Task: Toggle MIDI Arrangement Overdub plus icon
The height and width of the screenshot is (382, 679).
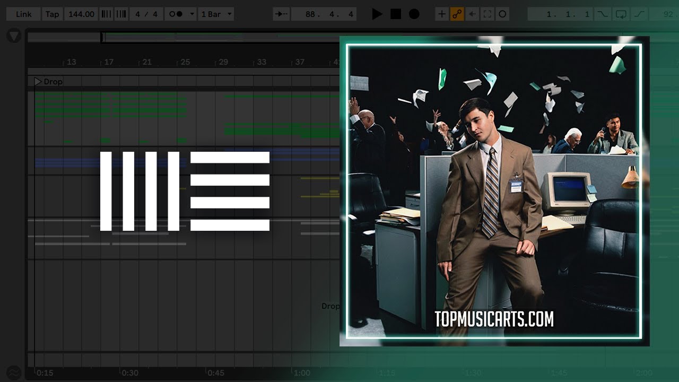Action: pyautogui.click(x=441, y=14)
